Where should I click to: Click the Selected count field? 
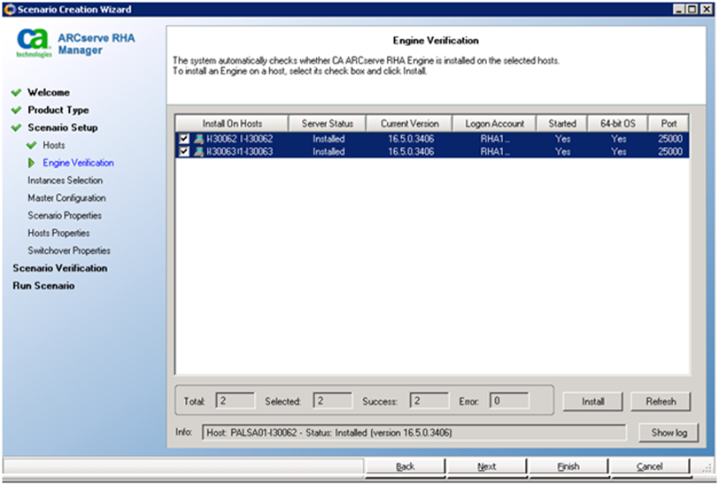[332, 401]
